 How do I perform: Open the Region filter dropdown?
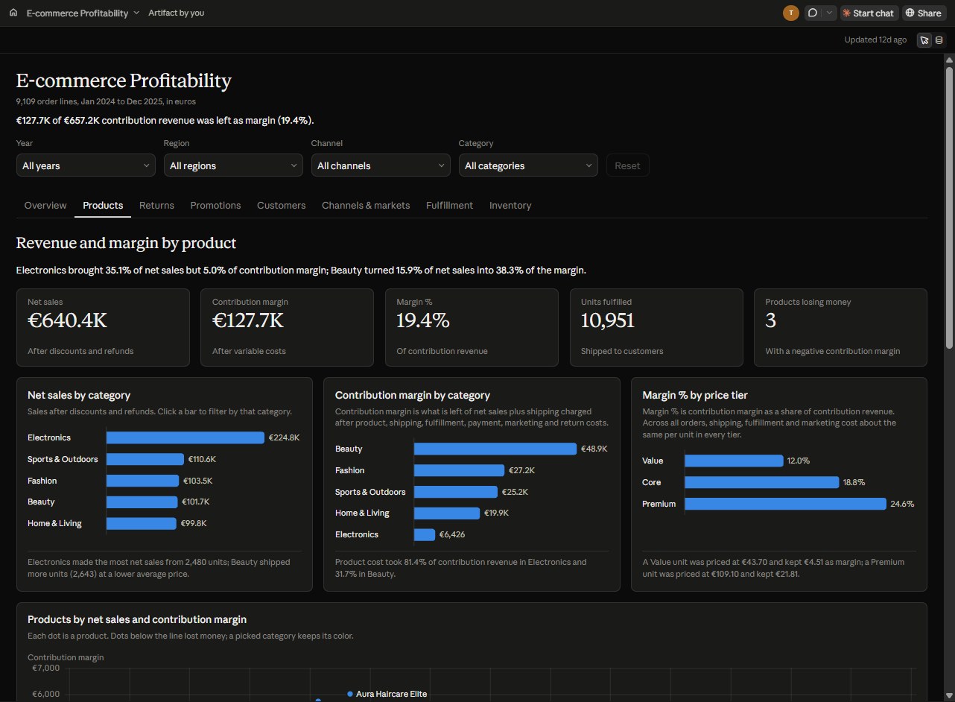point(233,165)
